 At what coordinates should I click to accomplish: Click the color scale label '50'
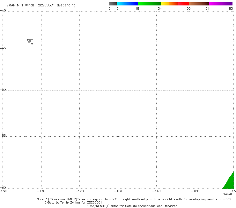tap(188, 8)
